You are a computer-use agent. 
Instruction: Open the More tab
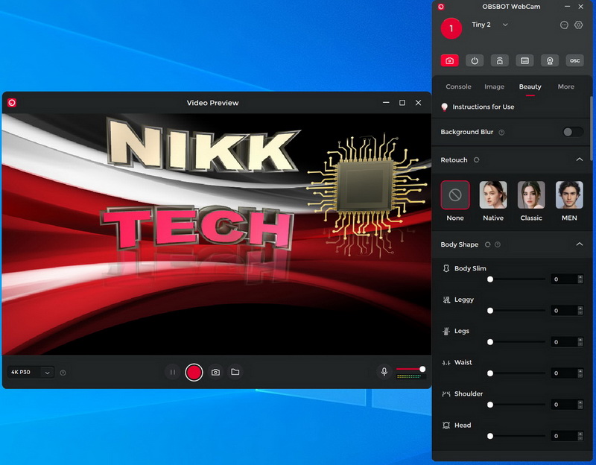click(565, 86)
